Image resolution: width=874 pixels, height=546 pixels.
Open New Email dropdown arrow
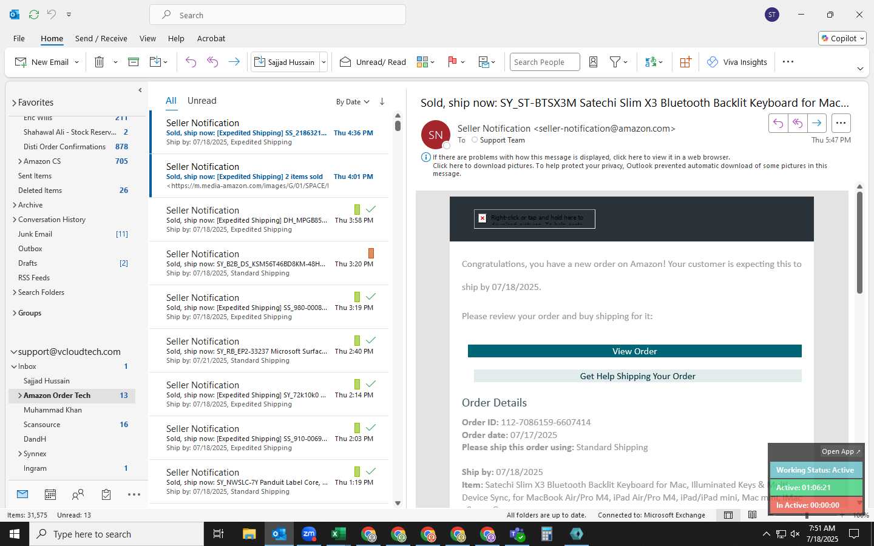pos(76,62)
